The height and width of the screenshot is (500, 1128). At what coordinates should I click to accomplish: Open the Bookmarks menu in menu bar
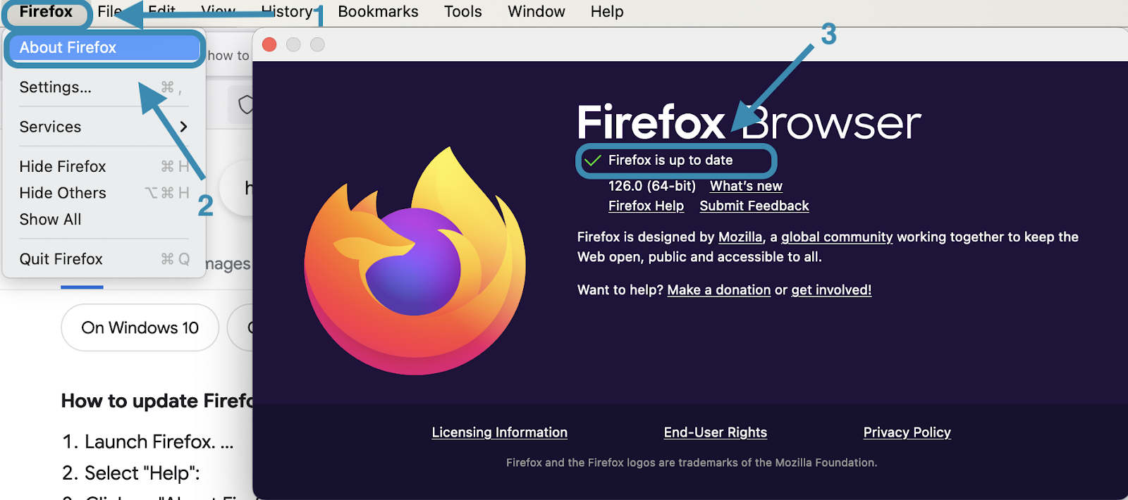pyautogui.click(x=378, y=12)
